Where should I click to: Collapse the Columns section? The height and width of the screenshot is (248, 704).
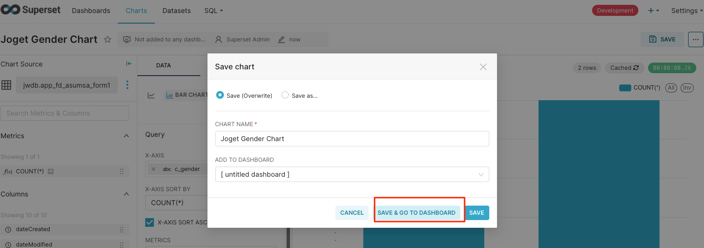coord(126,194)
